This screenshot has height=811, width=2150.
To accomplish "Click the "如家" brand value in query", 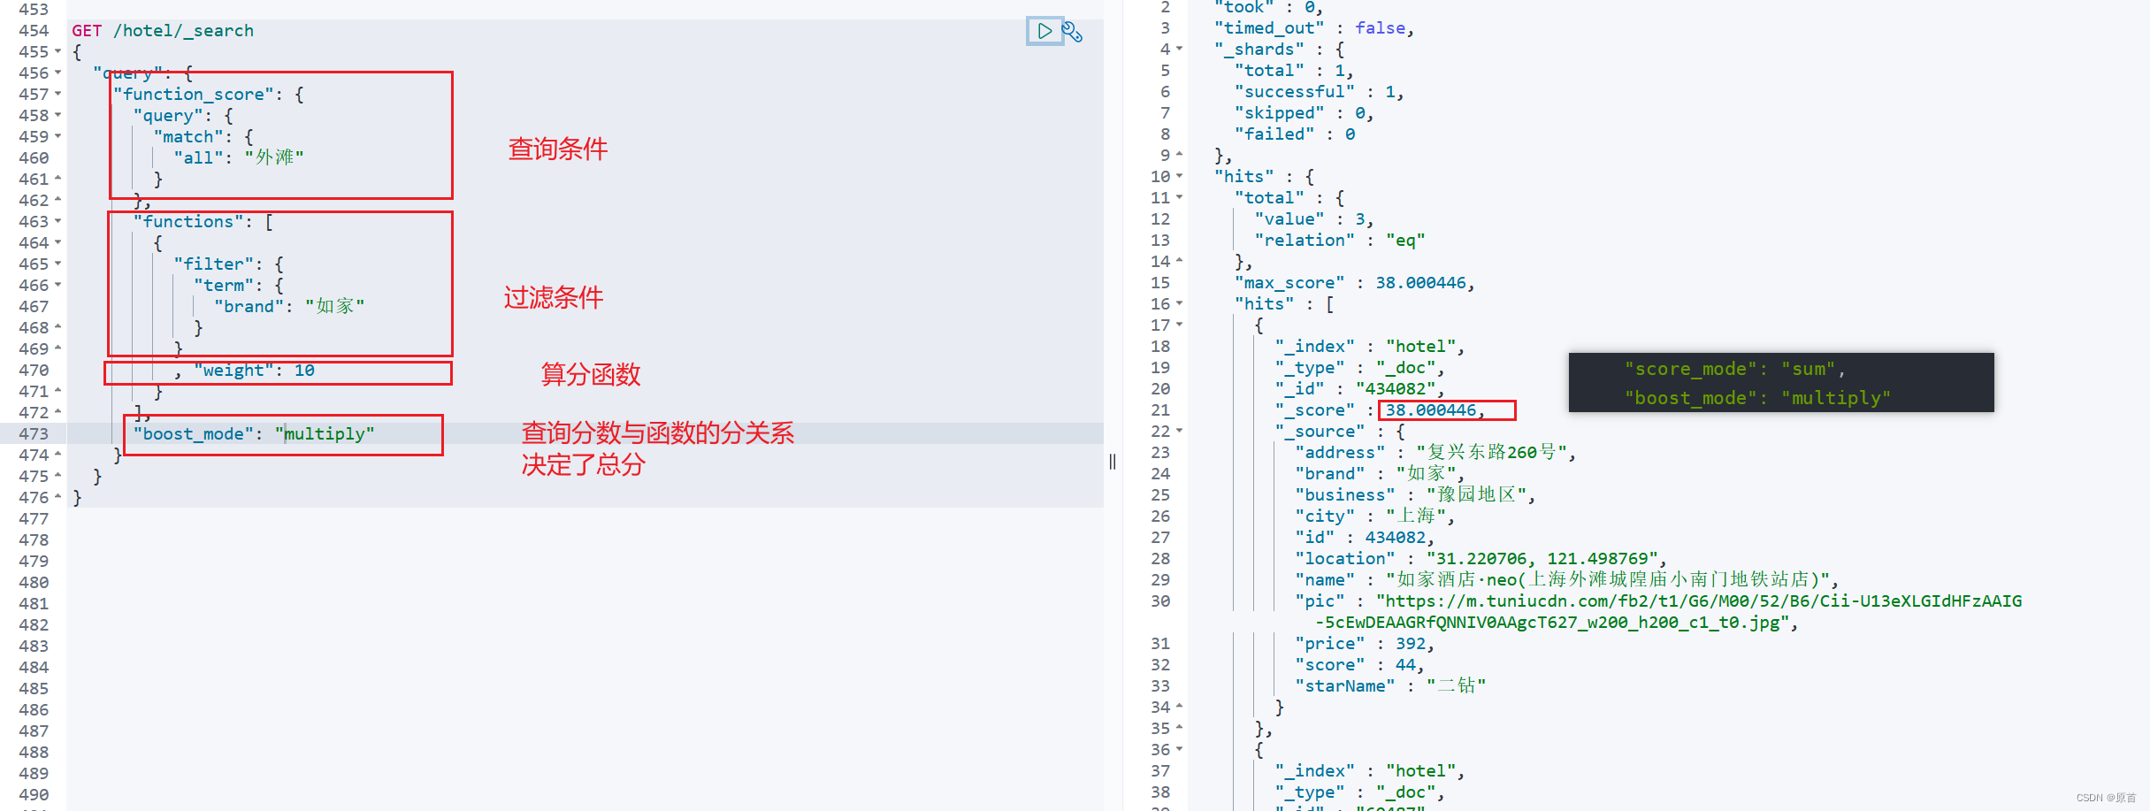I will point(335,306).
